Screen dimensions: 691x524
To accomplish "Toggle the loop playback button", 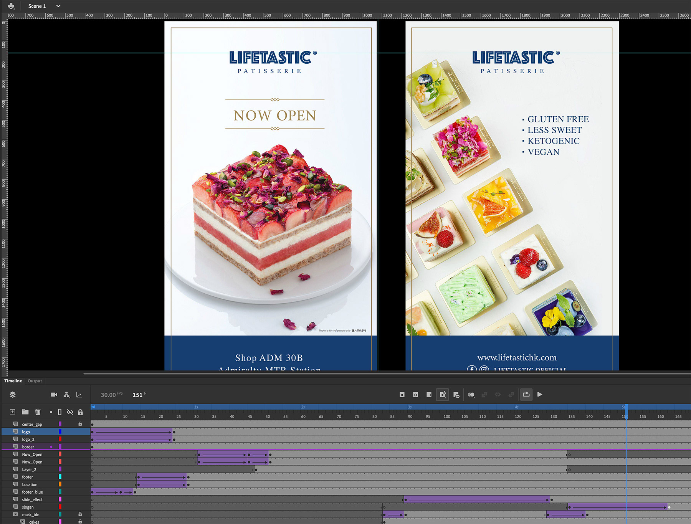I will (x=526, y=395).
